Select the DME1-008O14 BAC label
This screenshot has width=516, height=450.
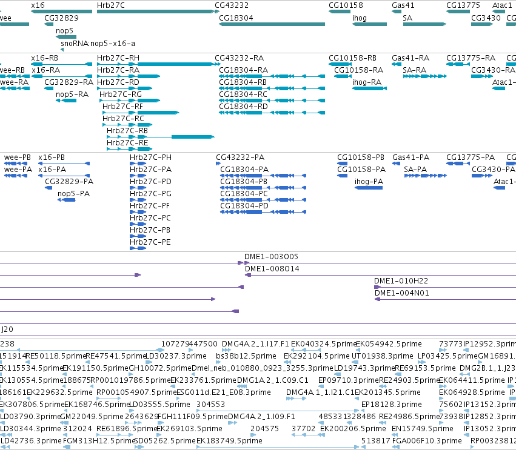tap(272, 269)
